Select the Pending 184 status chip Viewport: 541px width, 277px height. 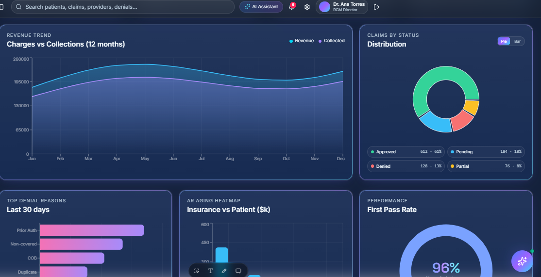point(486,151)
